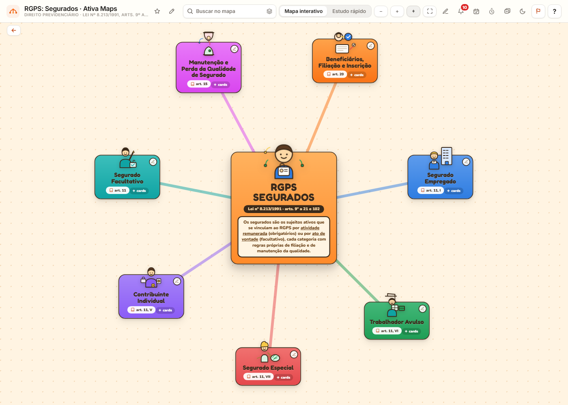Add cards to 'Segurado Facultativo' node

(139, 191)
